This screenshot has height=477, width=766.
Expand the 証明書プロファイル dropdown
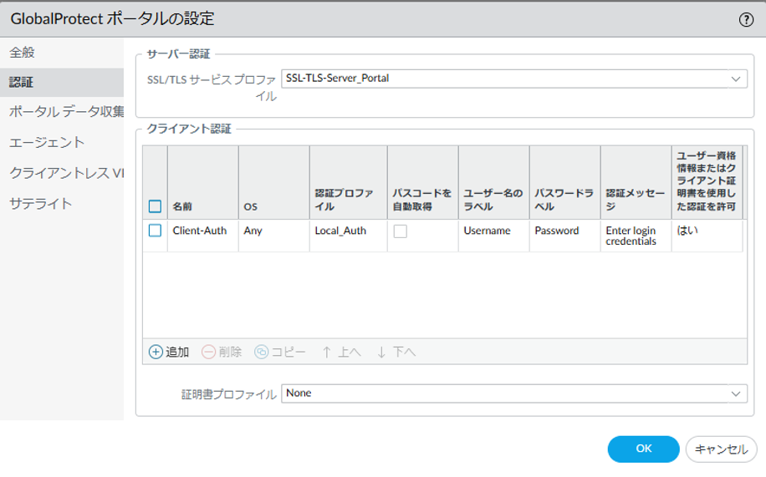click(513, 393)
